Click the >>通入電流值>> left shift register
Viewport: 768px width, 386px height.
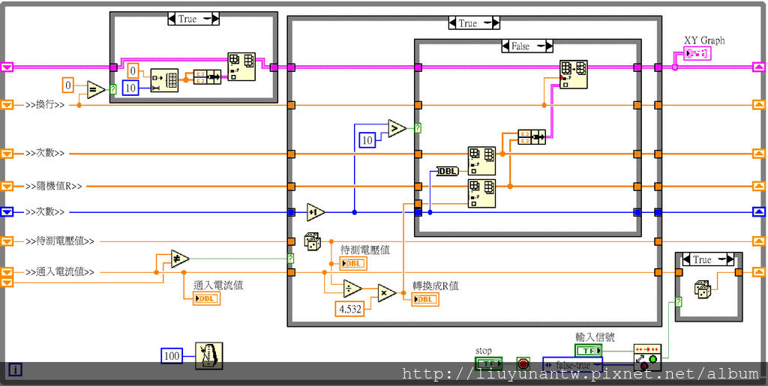point(7,272)
